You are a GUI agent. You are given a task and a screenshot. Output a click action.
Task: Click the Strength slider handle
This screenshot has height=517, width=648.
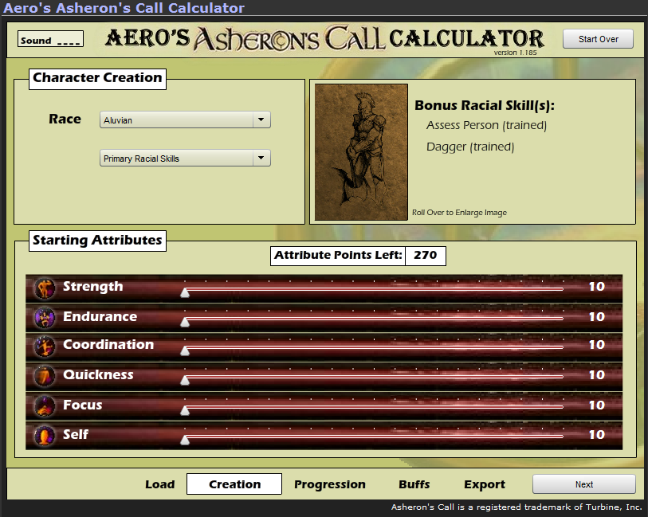185,292
